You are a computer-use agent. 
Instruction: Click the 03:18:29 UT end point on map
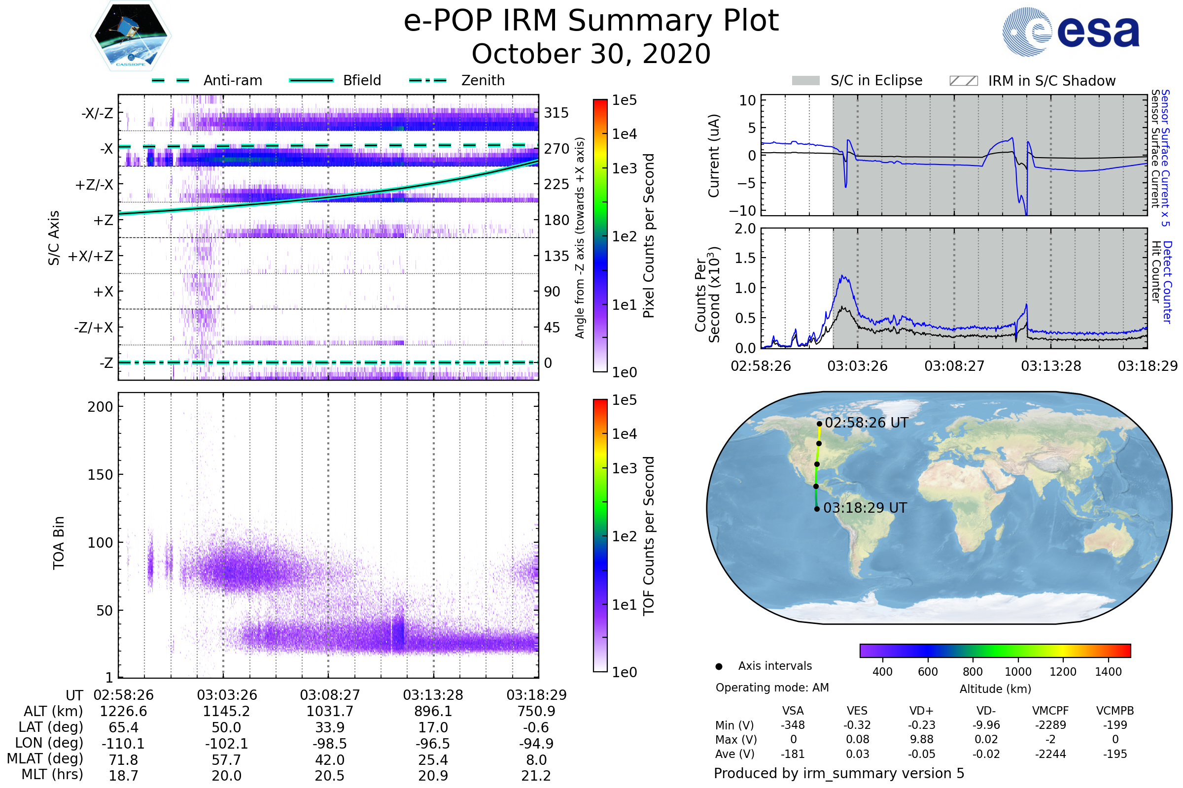coord(817,509)
